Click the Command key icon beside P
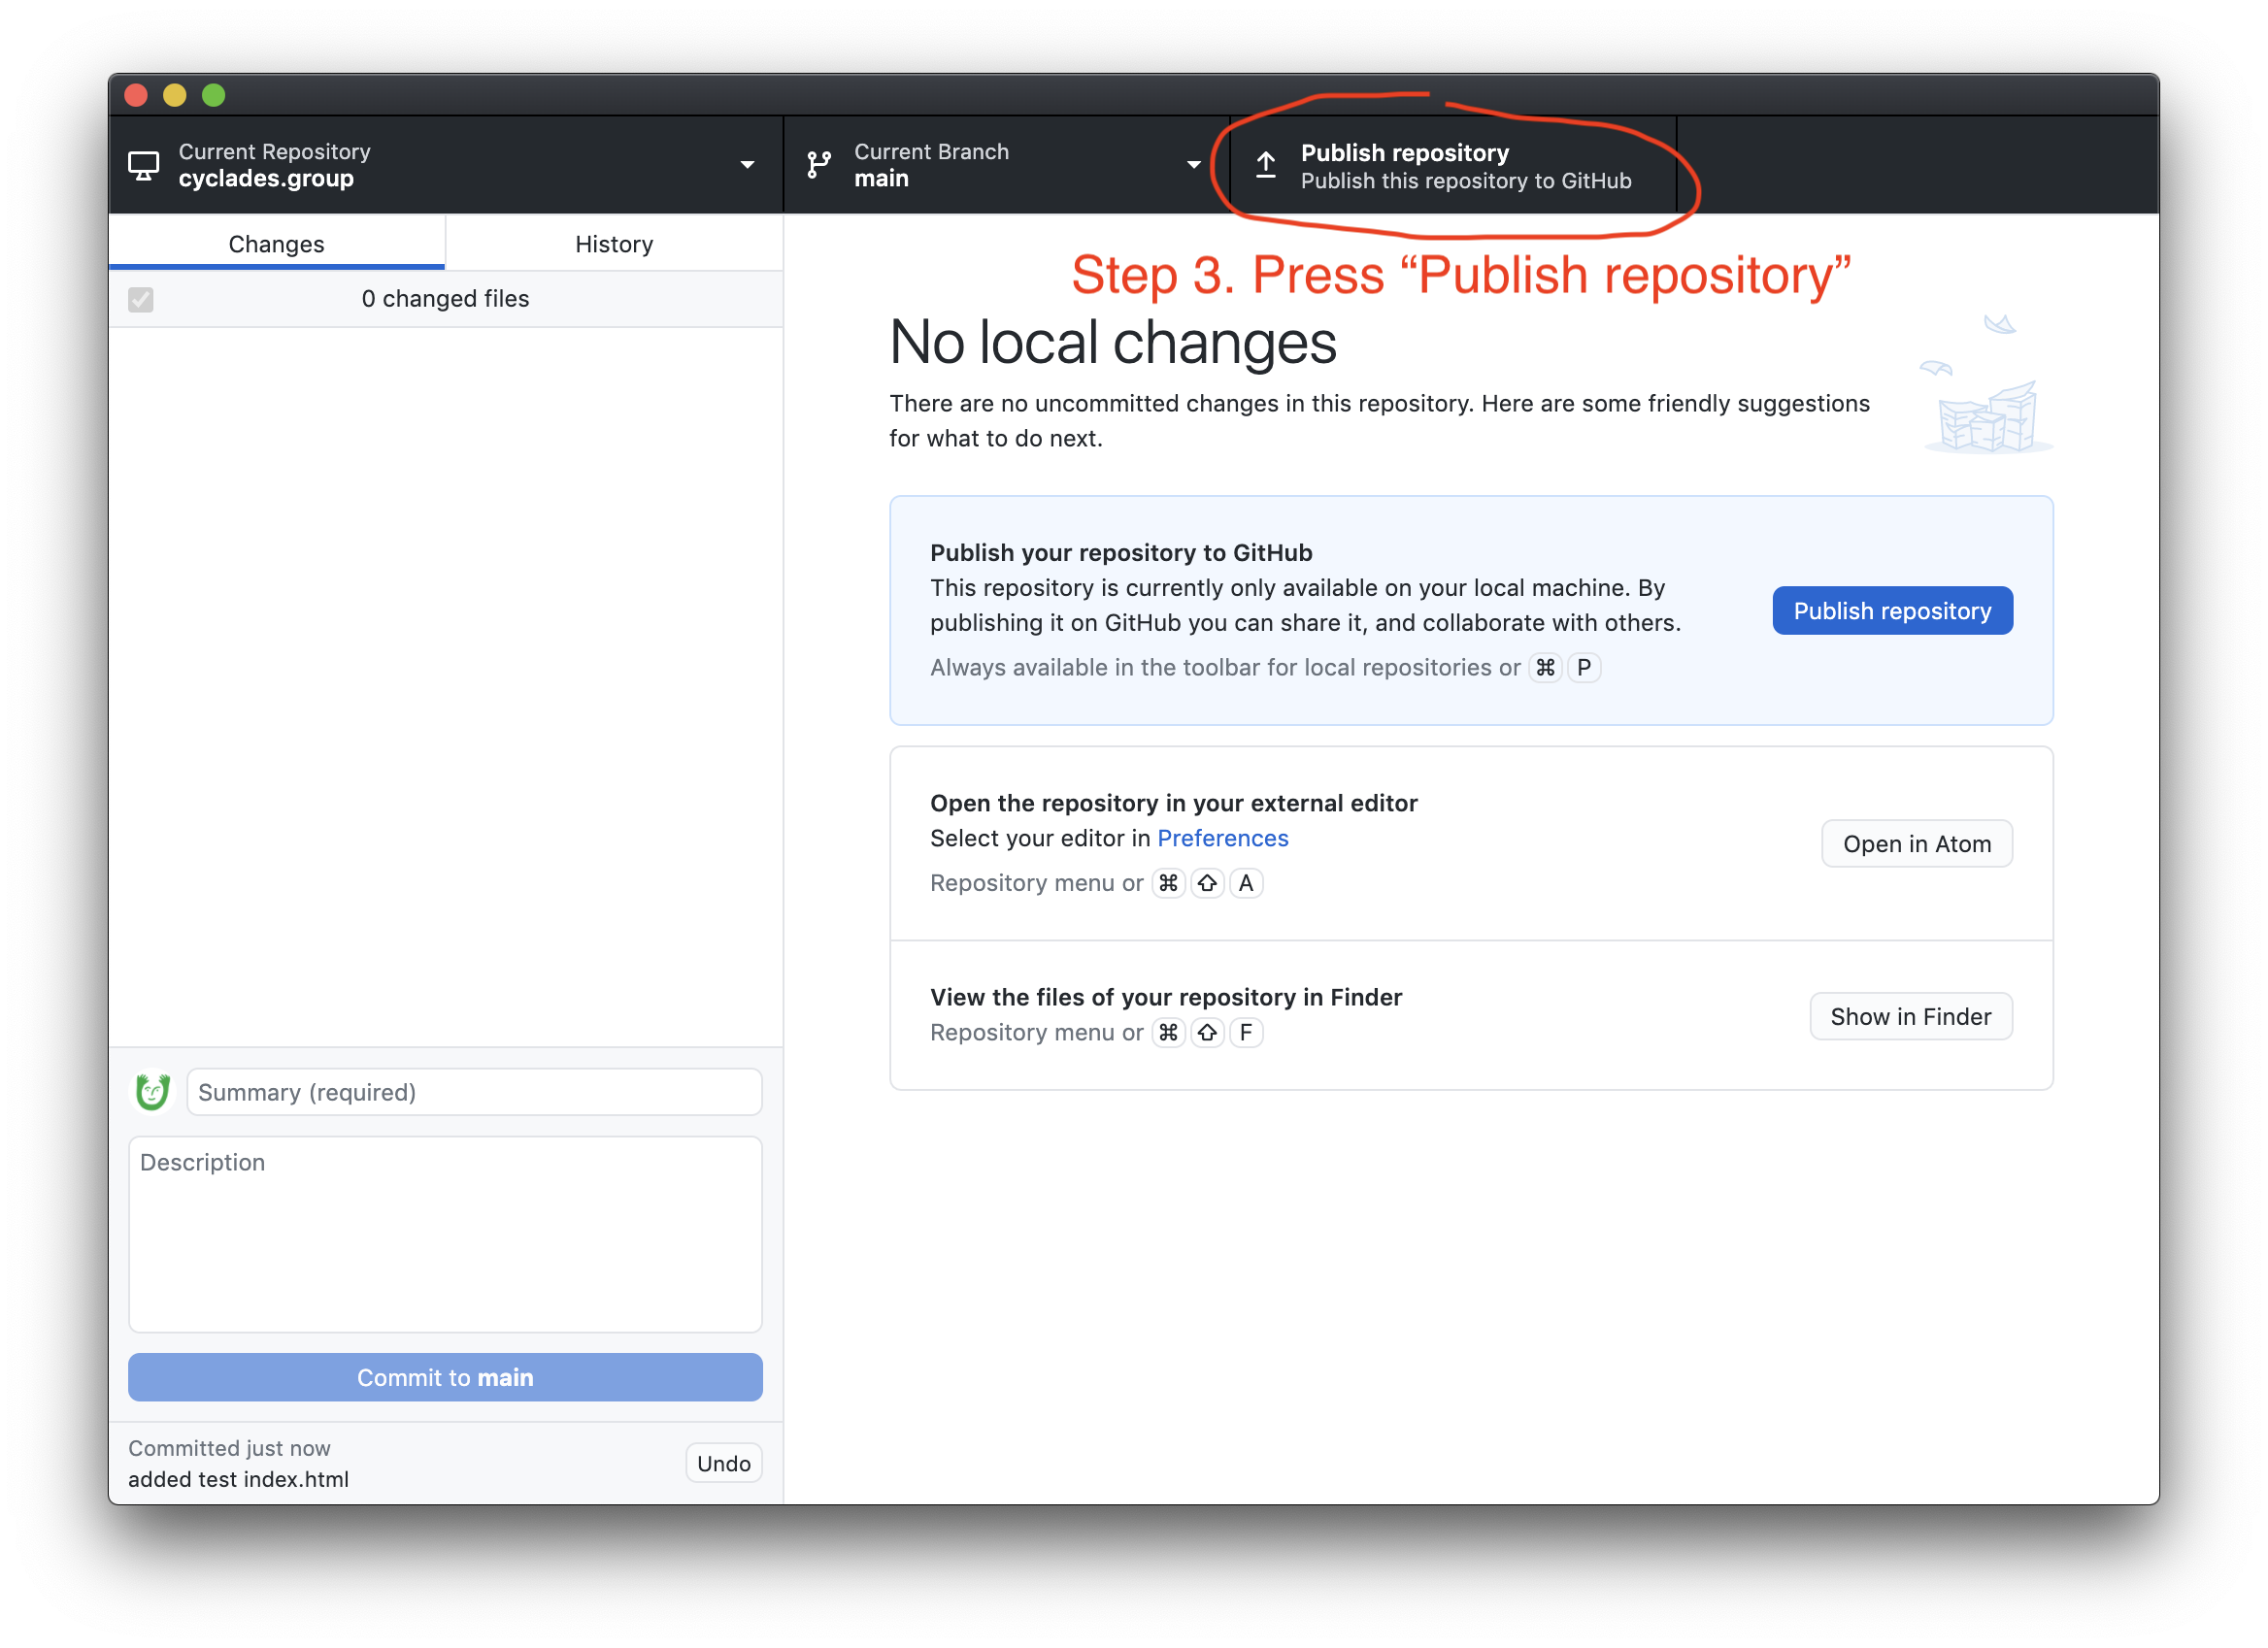Screen dimensions: 2268x1648 [1545, 668]
